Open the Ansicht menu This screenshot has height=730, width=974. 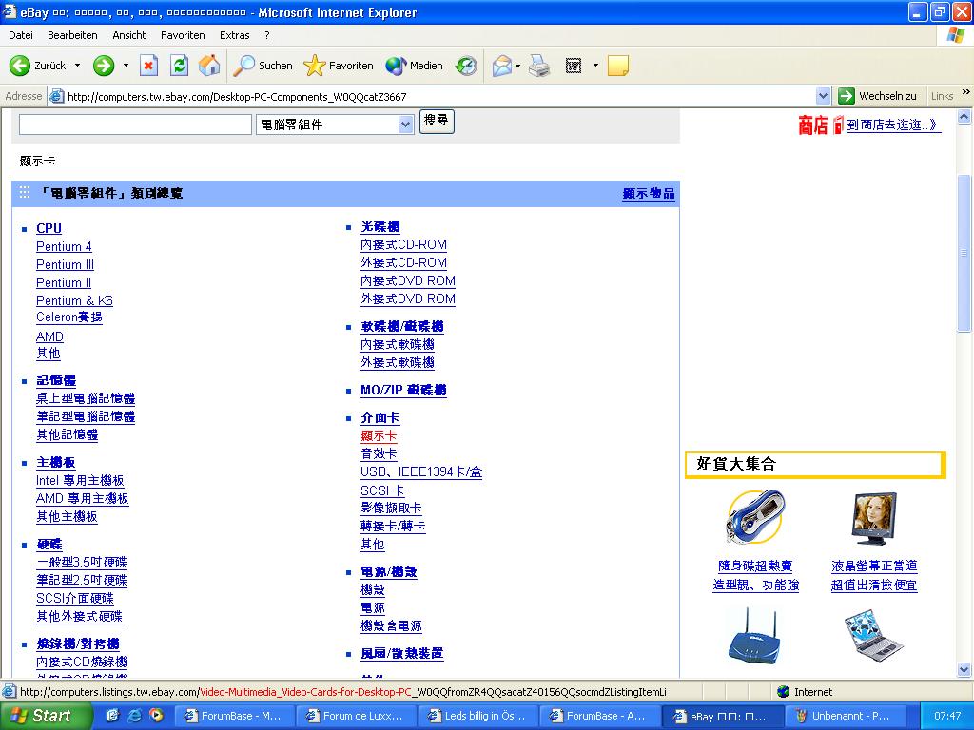click(x=129, y=35)
